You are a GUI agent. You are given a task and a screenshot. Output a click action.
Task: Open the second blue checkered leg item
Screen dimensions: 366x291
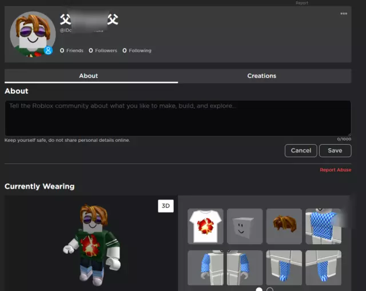(323, 268)
